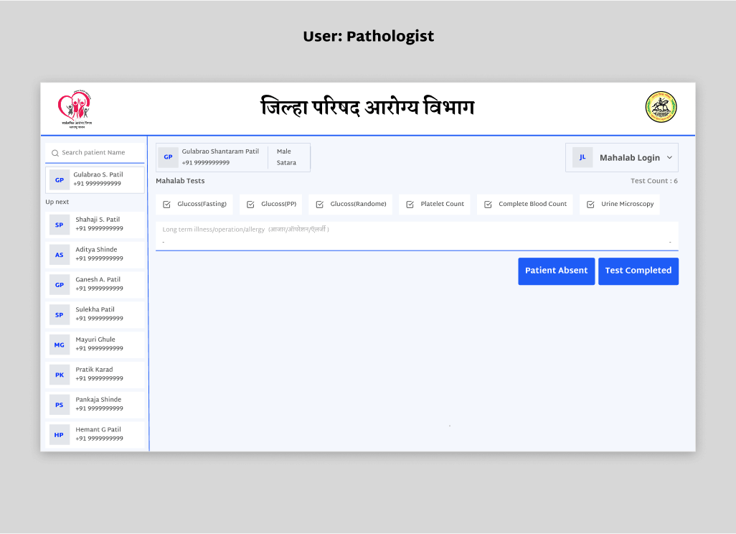The height and width of the screenshot is (534, 736).
Task: Toggle the Glucoss(PP) checkbox
Action: click(x=251, y=205)
